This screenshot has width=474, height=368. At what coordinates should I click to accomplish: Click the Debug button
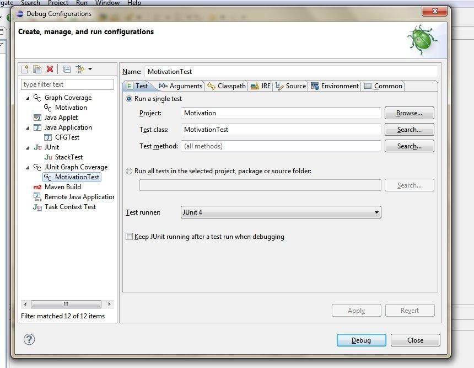click(361, 340)
